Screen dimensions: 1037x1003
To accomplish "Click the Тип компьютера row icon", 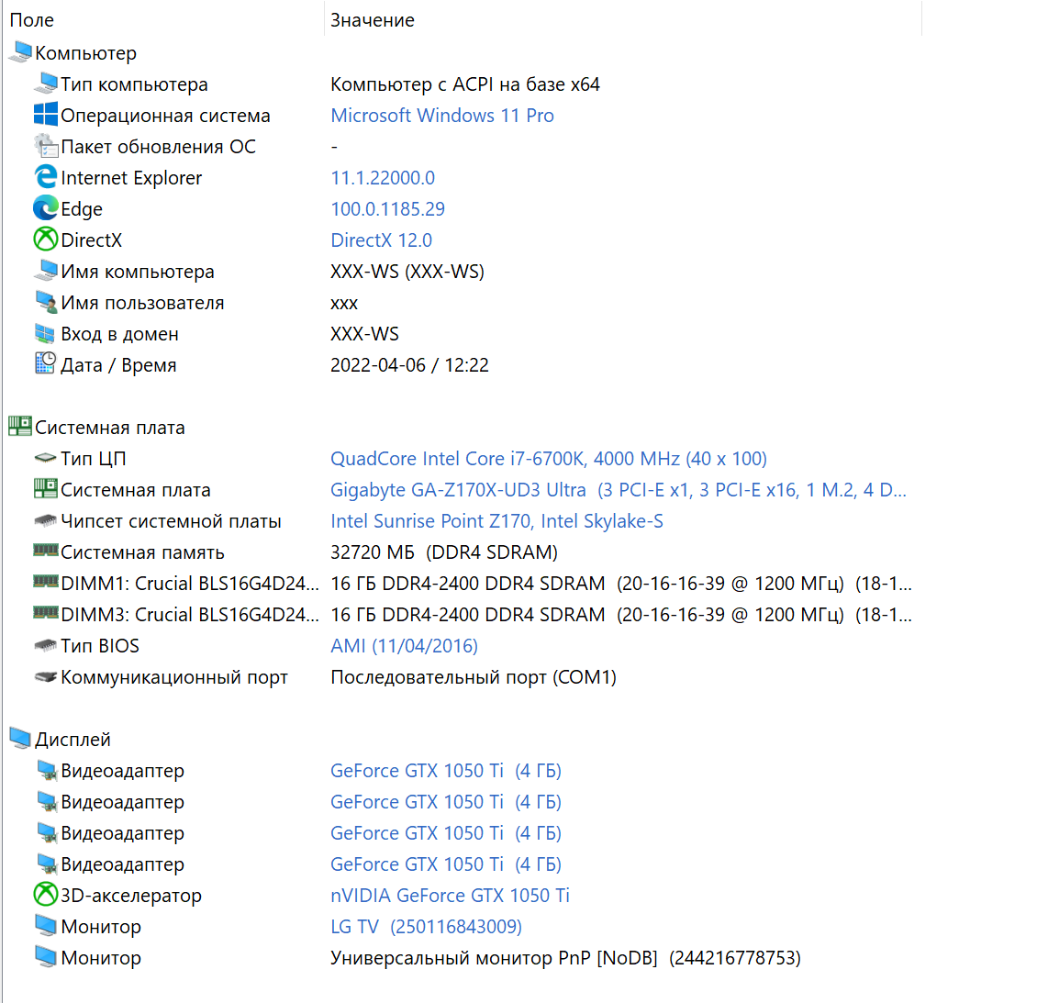I will (x=46, y=84).
